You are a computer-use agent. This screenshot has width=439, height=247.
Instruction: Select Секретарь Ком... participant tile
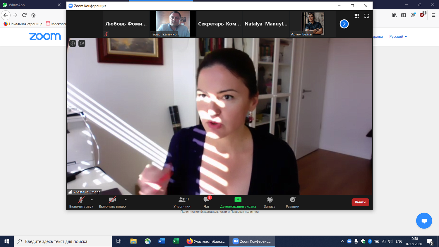[x=220, y=24]
